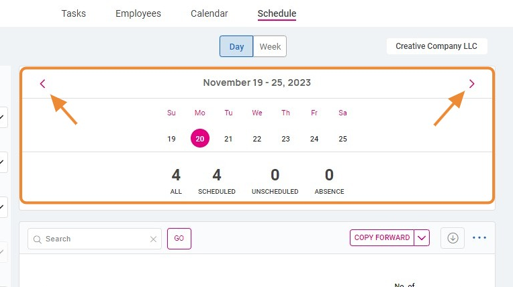513x287 pixels.
Task: Go to previous week using left chevron
Action: (x=42, y=84)
